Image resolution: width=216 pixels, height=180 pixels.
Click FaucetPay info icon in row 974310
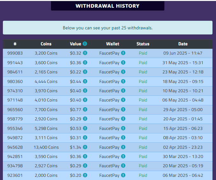coord(123,91)
